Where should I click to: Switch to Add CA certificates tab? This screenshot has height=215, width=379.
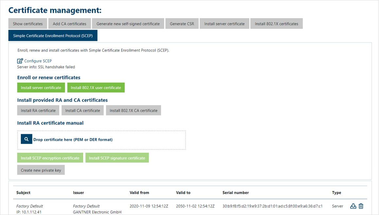(70, 24)
